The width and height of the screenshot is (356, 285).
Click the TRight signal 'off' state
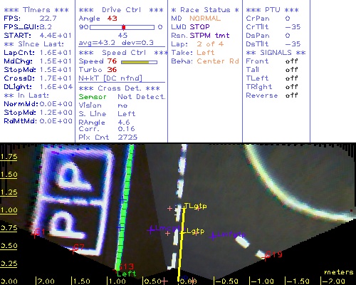(292, 87)
